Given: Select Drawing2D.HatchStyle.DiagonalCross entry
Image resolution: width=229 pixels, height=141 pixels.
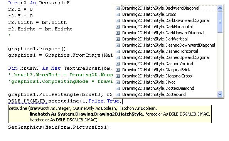Looking at the screenshot, I should (157, 76).
